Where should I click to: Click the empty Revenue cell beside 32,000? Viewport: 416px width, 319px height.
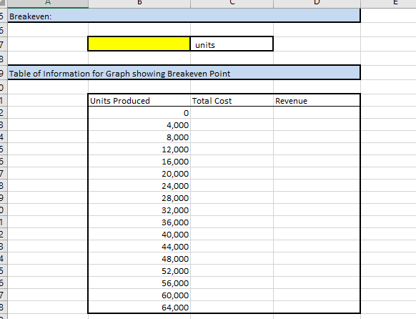pos(317,210)
